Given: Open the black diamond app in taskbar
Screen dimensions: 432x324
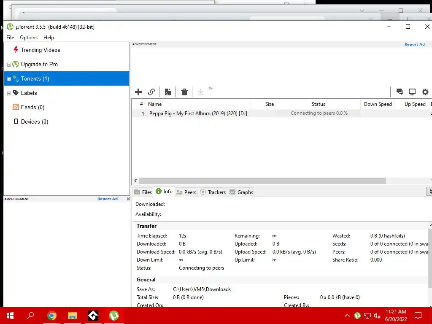Looking at the screenshot, I should point(93,316).
